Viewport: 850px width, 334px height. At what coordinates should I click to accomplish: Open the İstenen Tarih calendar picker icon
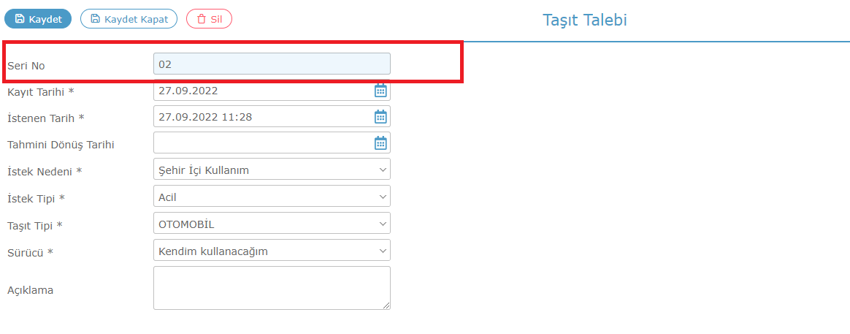click(381, 117)
